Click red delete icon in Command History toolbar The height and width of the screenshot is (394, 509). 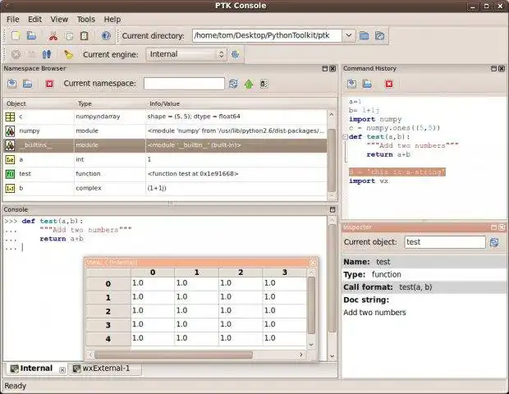coord(388,84)
